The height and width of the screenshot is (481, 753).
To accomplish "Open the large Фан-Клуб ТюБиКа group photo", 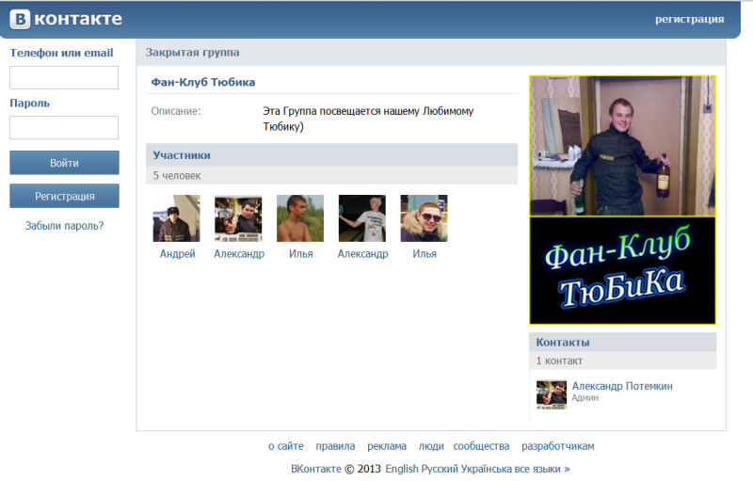I will (622, 200).
